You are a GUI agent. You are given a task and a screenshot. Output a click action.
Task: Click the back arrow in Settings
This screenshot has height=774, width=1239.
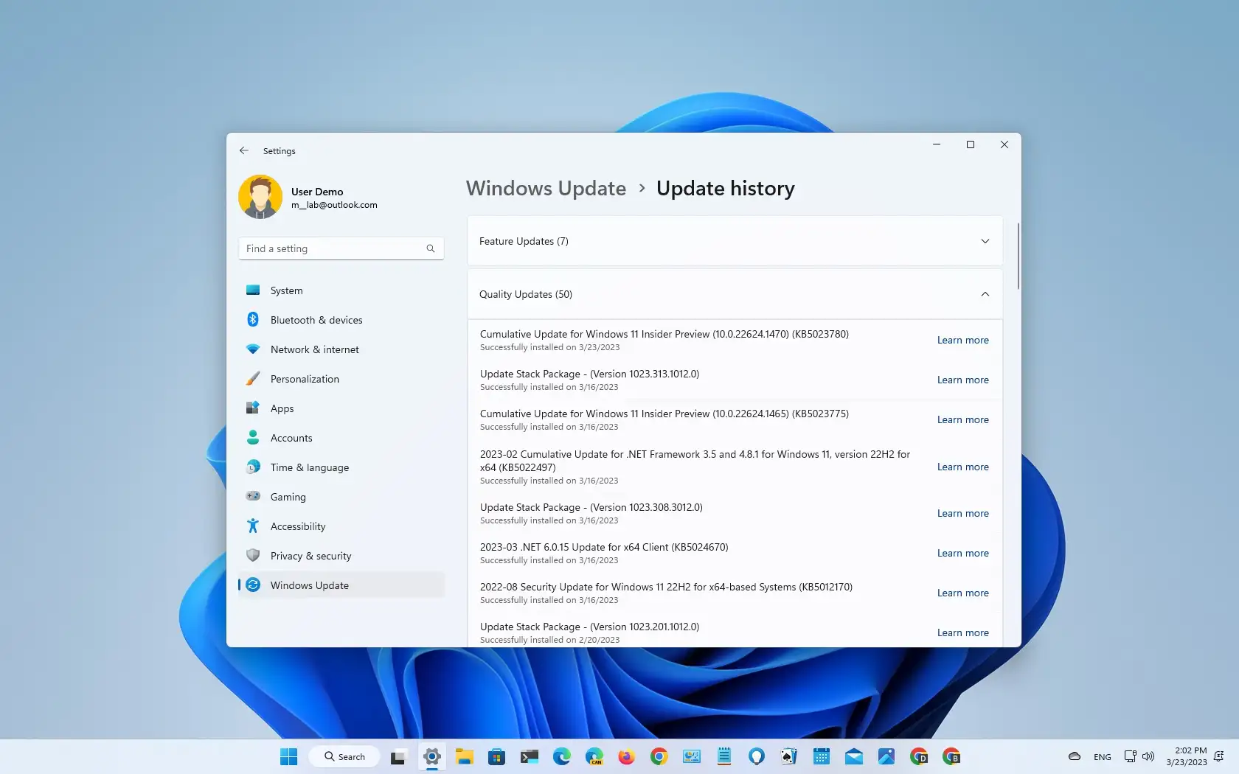coord(244,150)
